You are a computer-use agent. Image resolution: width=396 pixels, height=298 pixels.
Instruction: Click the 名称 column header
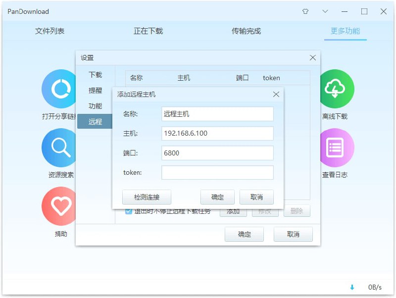tap(137, 78)
